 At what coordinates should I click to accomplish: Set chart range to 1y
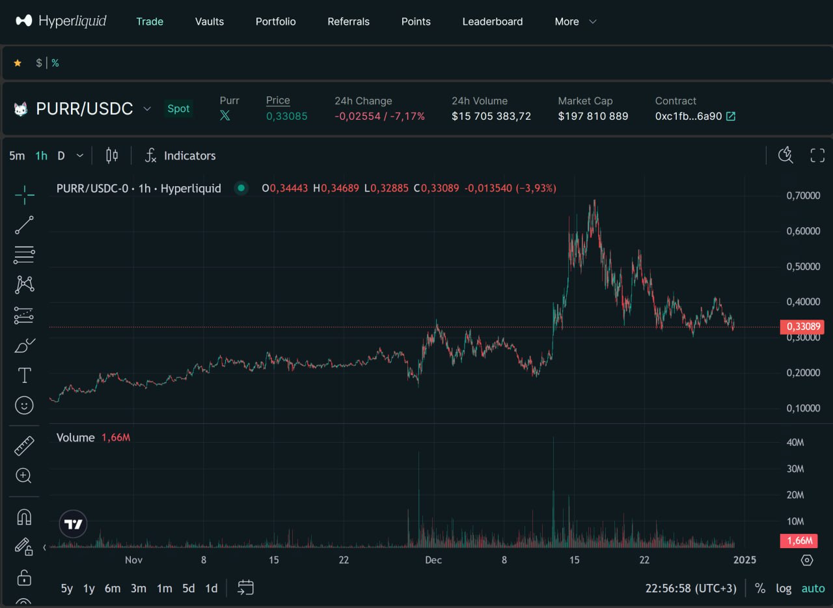(89, 588)
